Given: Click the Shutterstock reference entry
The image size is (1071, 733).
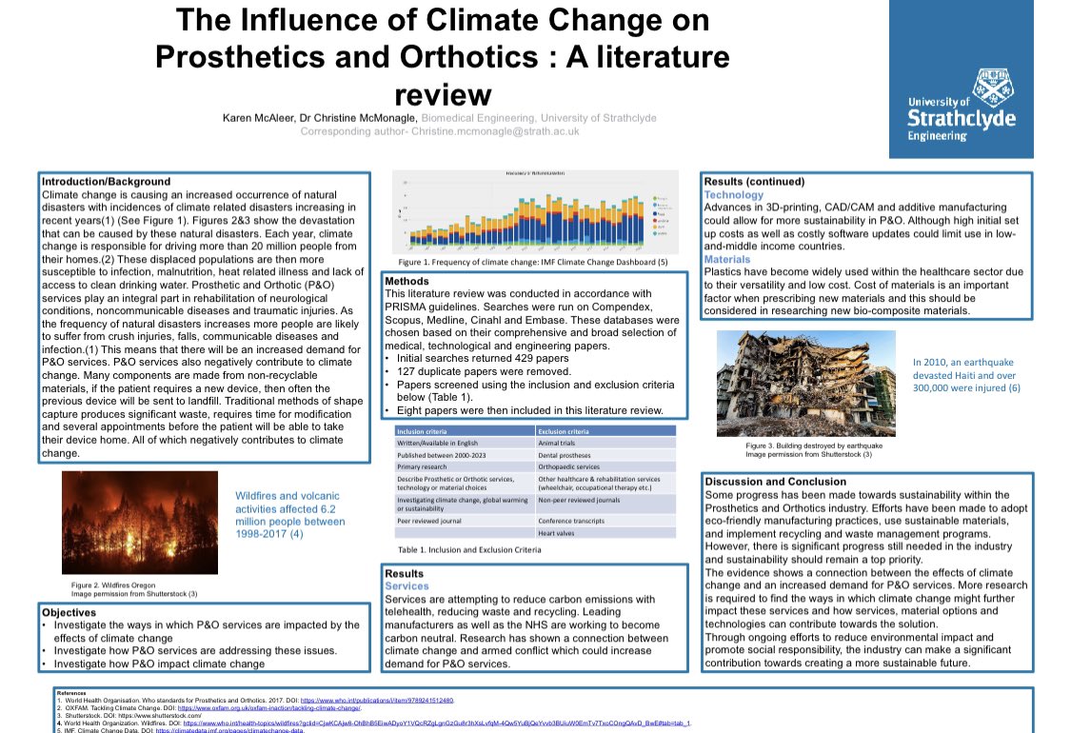Looking at the screenshot, I should pyautogui.click(x=129, y=715).
